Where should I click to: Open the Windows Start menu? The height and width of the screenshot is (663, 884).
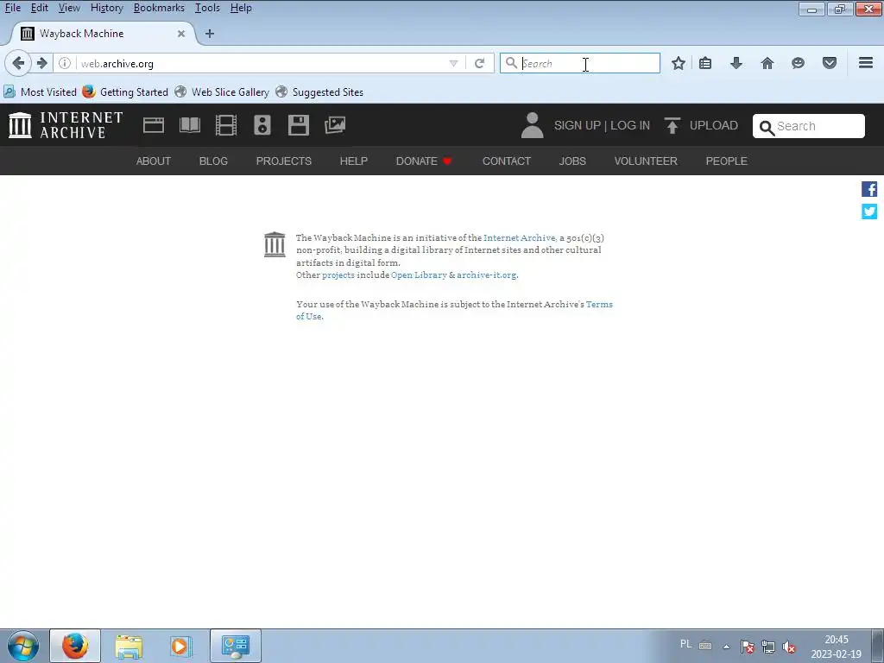[23, 646]
